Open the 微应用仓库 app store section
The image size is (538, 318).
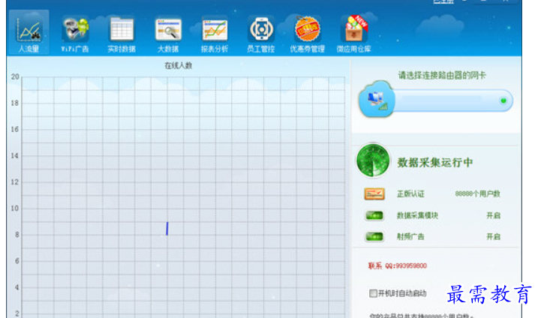pos(353,34)
